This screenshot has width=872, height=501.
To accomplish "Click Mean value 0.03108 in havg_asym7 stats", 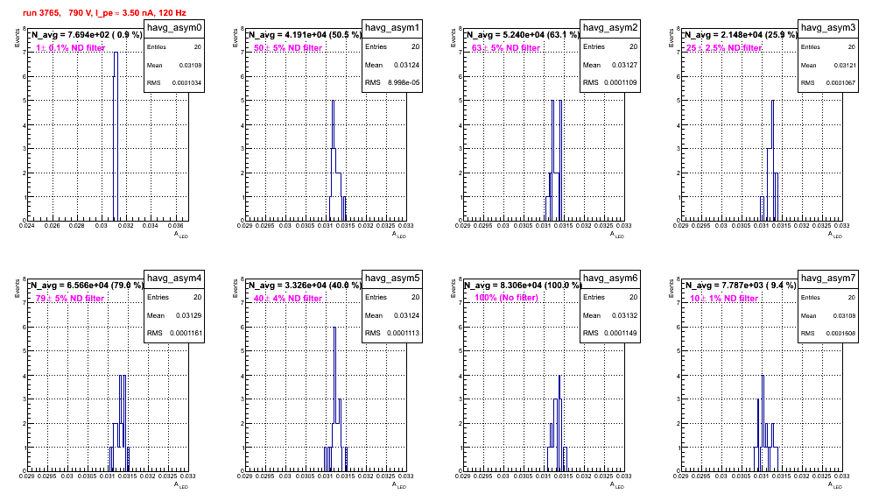I will coord(844,315).
